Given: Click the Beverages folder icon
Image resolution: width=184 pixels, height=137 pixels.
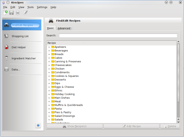Looking at the screenshot, I should pos(53,51).
